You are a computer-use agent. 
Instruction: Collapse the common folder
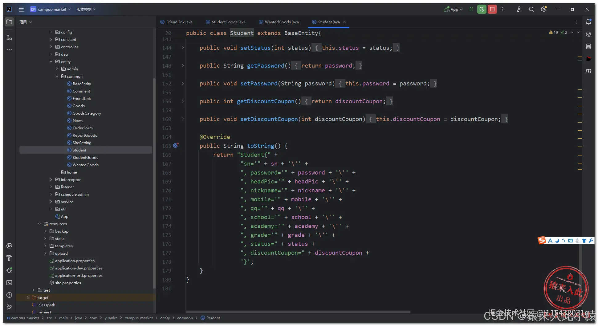pos(57,76)
